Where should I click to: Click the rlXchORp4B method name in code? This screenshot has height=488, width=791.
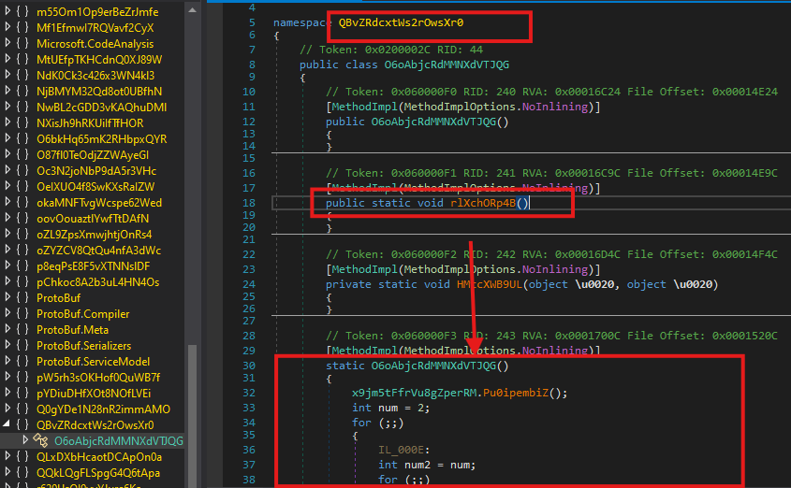pyautogui.click(x=482, y=203)
